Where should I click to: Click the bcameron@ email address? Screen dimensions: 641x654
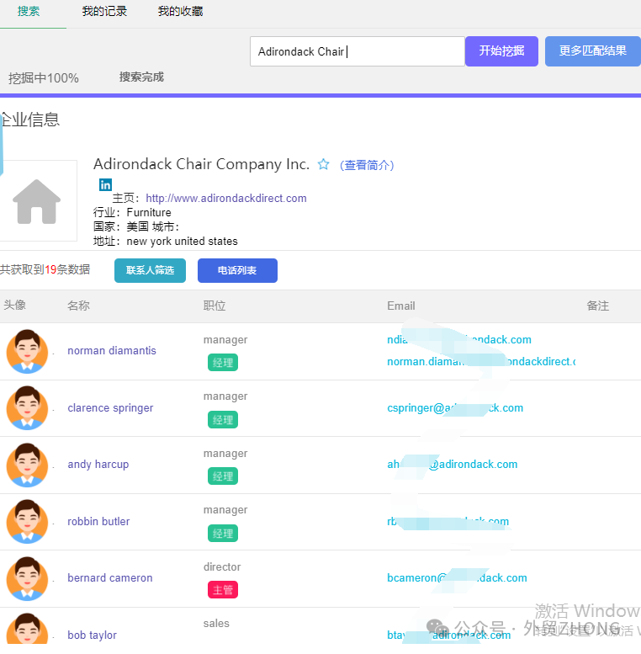[x=458, y=578]
